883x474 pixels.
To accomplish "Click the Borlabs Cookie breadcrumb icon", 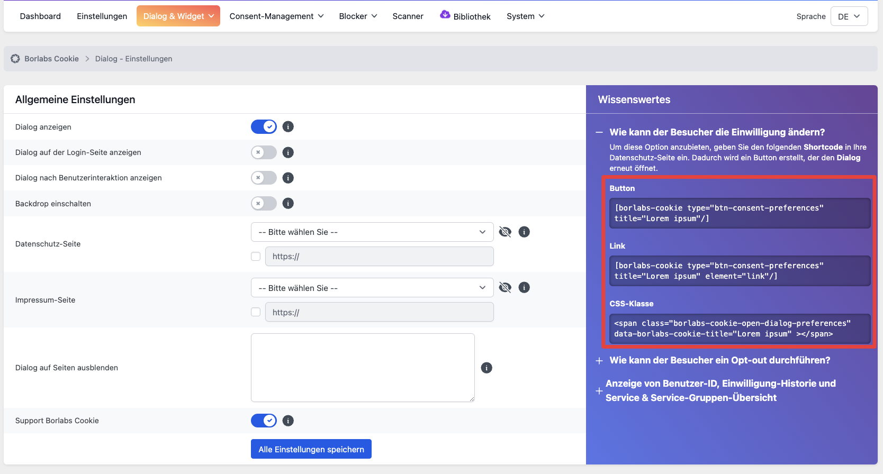I will point(15,59).
